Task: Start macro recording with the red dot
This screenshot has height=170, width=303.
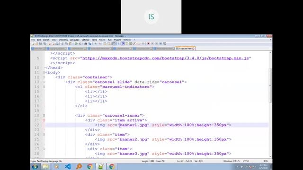Action: 148,44
